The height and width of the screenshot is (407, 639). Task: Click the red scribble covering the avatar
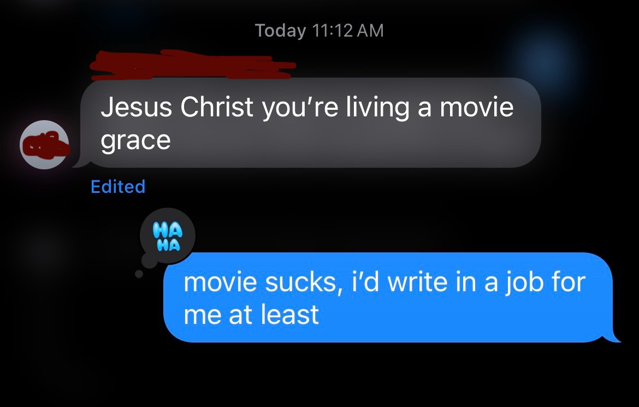point(45,145)
